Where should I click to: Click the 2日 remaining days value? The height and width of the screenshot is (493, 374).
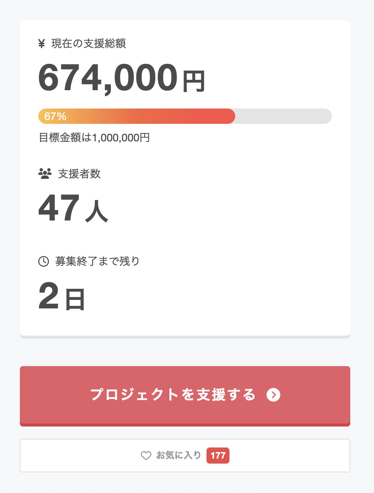pos(62,296)
